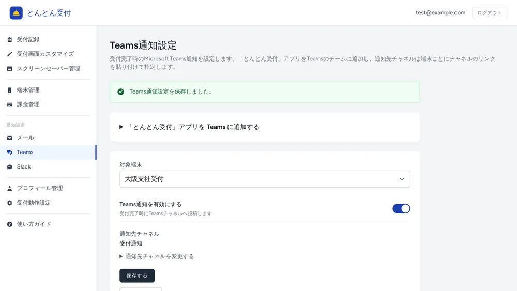Open Slack notification settings
The image size is (517, 291).
[x=48, y=167]
